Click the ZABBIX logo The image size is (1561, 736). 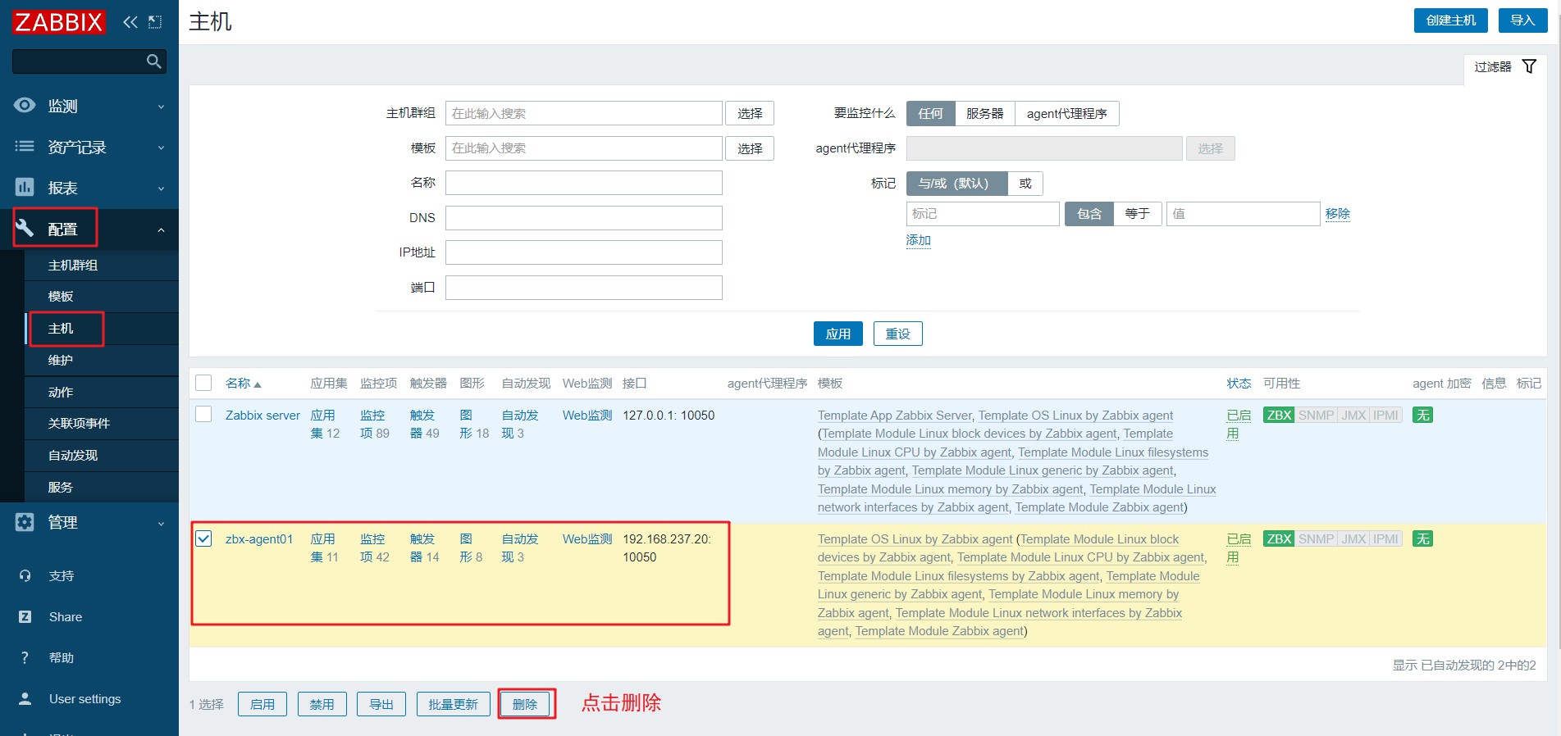[59, 22]
